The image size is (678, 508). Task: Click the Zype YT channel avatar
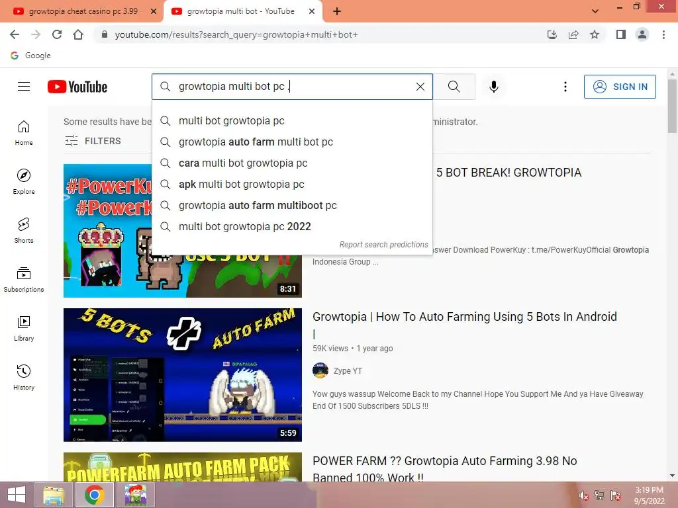(x=320, y=370)
